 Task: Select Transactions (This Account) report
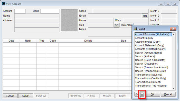153,86
